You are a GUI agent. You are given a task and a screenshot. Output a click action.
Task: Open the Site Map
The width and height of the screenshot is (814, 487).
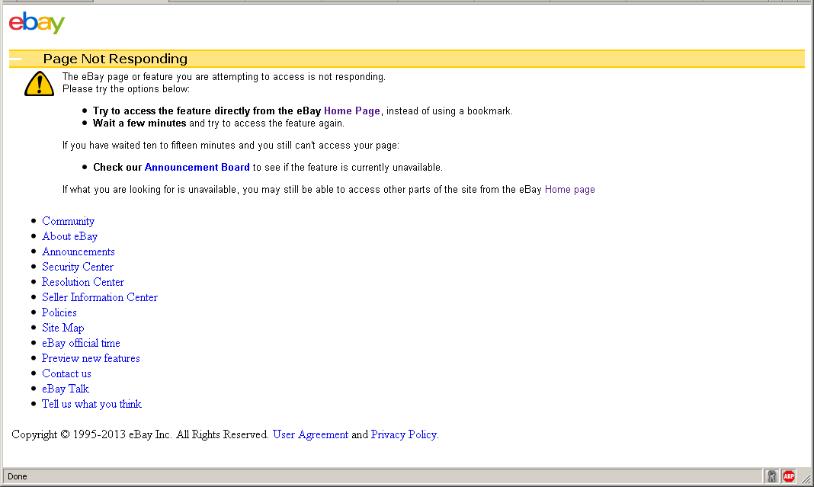[62, 328]
